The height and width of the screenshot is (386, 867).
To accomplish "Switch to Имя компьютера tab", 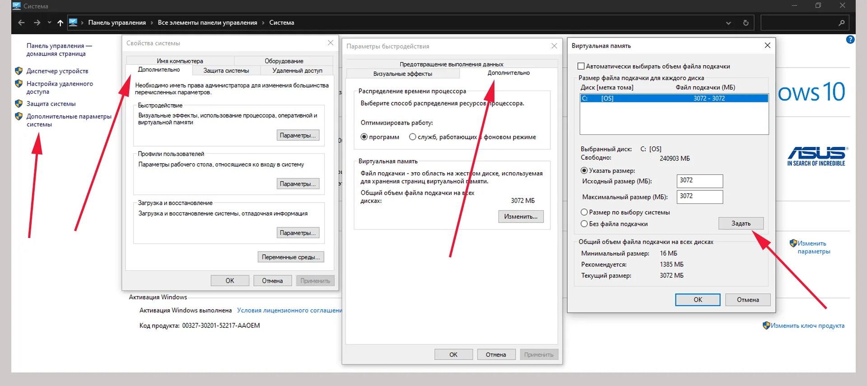I will coord(180,61).
